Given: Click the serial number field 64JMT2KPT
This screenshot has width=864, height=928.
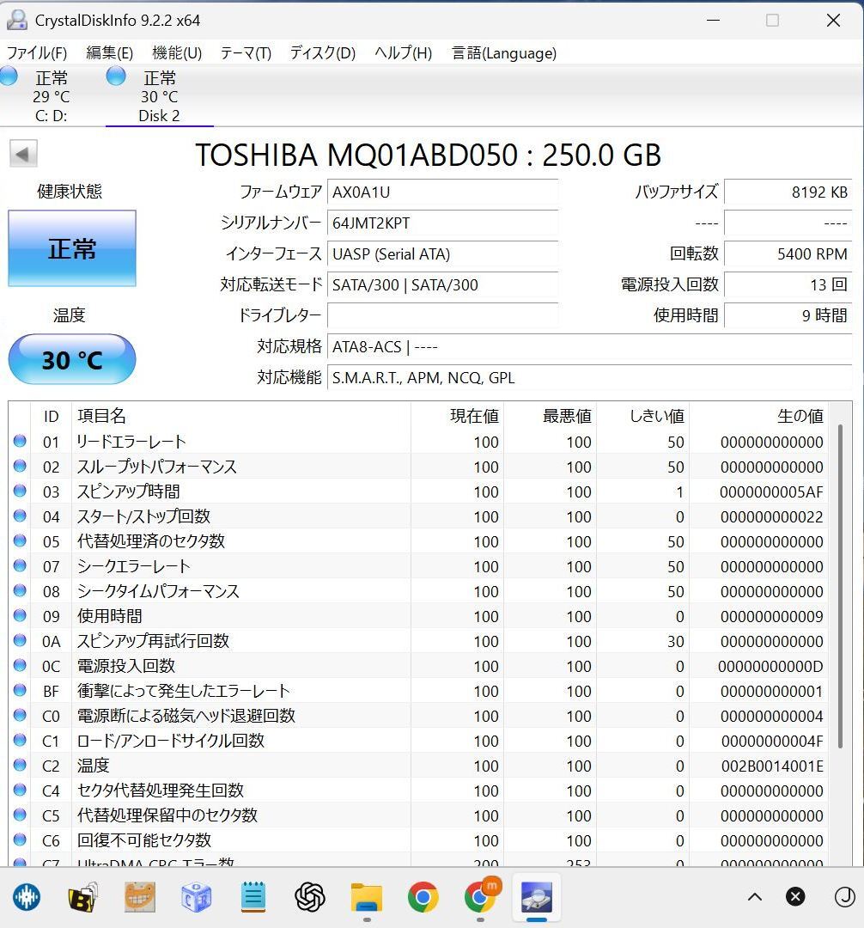Looking at the screenshot, I should coord(442,223).
